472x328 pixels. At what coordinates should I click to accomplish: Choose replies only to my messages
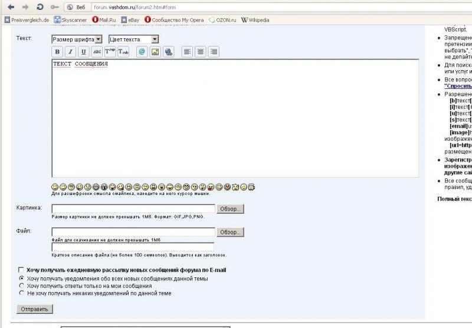pos(22,286)
